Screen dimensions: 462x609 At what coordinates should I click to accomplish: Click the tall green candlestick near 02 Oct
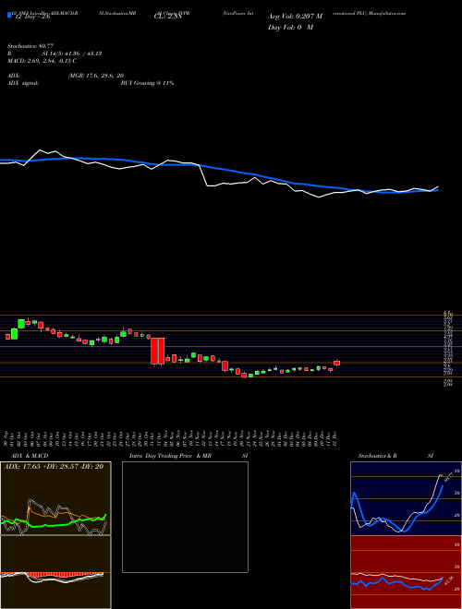(22, 324)
